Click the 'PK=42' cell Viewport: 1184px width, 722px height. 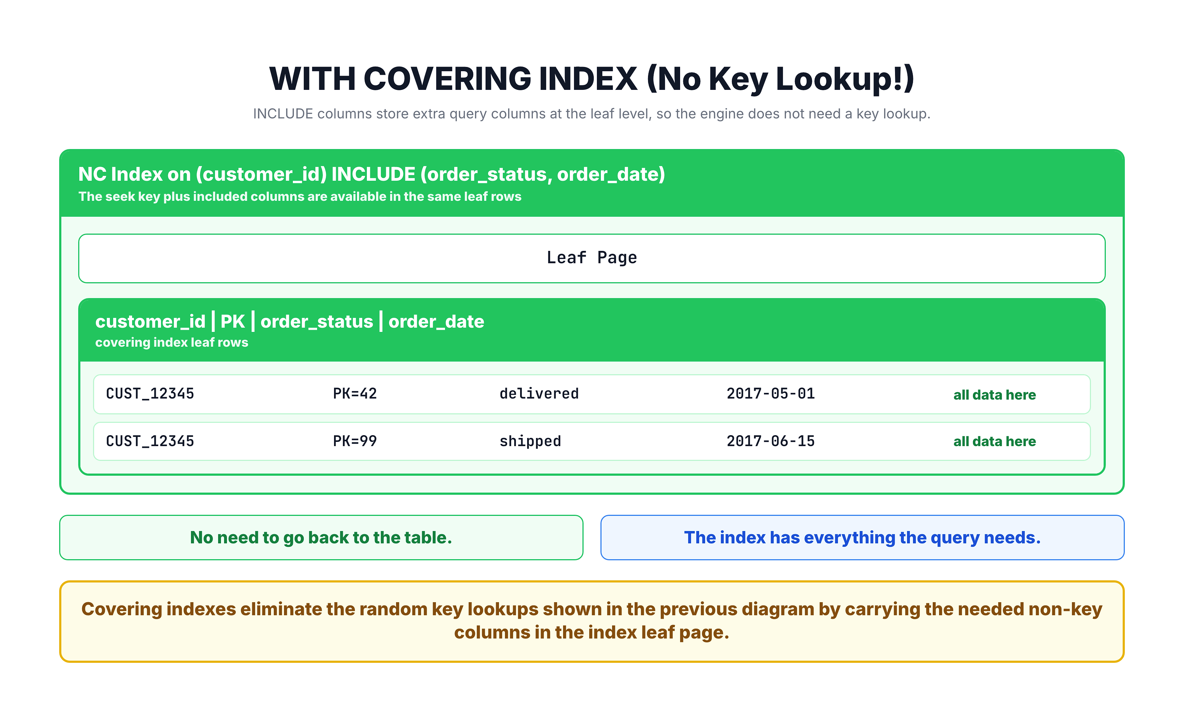click(x=355, y=394)
